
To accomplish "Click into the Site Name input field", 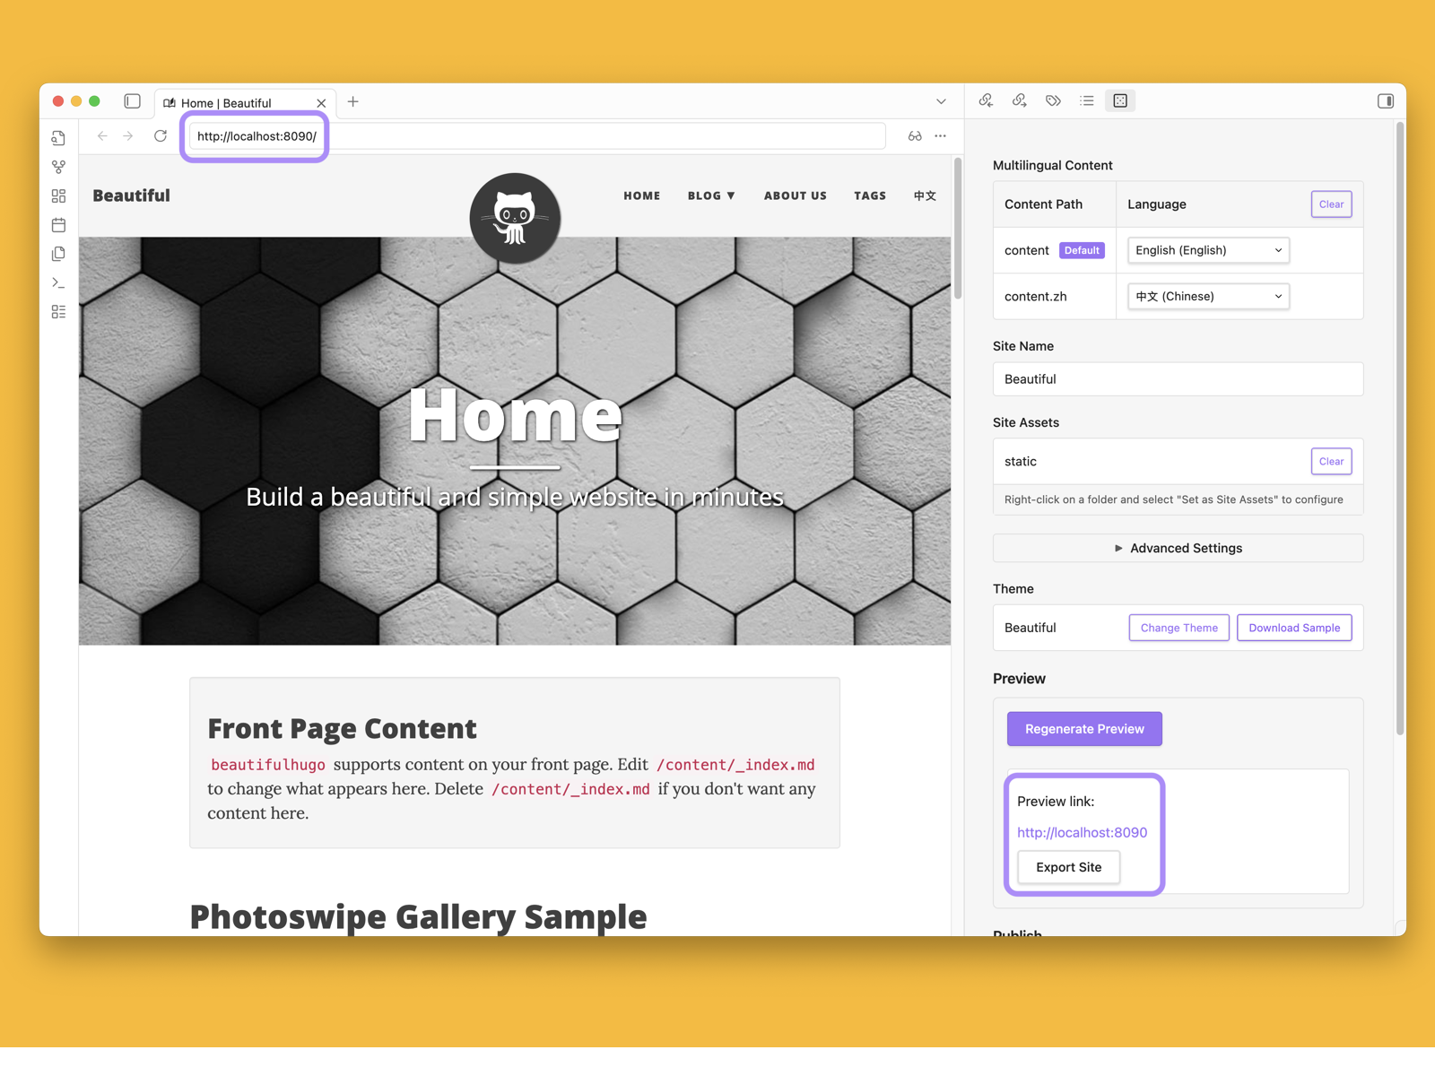I will [x=1178, y=379].
